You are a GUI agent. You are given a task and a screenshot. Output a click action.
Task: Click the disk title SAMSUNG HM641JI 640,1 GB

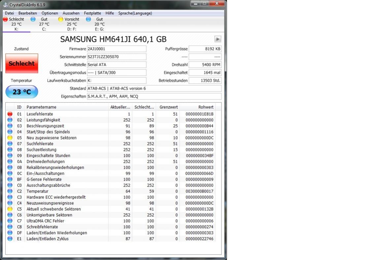[x=113, y=39]
